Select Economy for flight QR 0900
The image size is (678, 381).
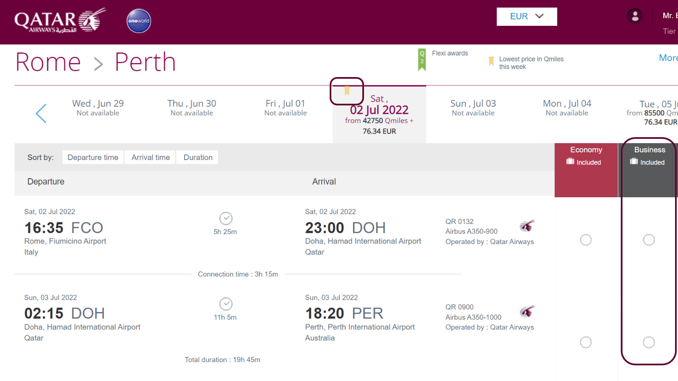586,342
